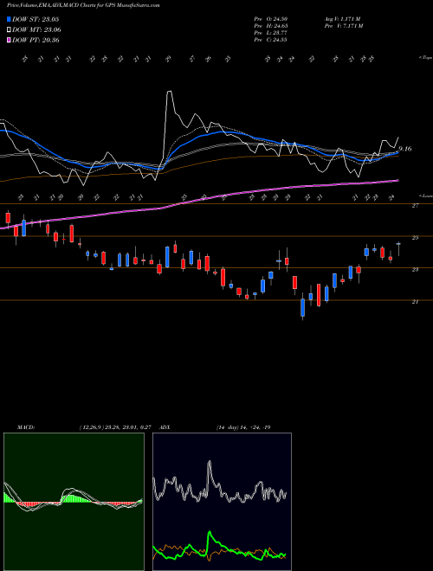
Task: Click the price axis label 27
Action: 415,206
